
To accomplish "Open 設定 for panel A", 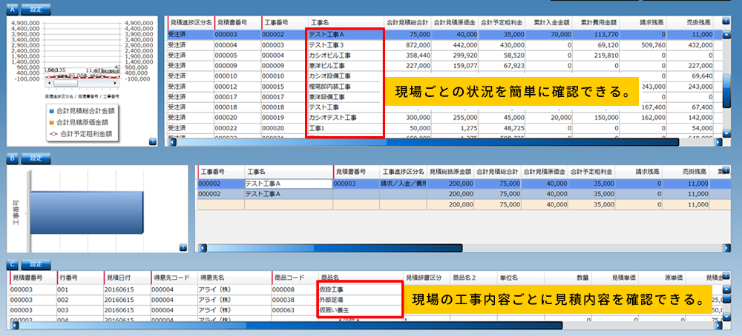I will pyautogui.click(x=36, y=10).
